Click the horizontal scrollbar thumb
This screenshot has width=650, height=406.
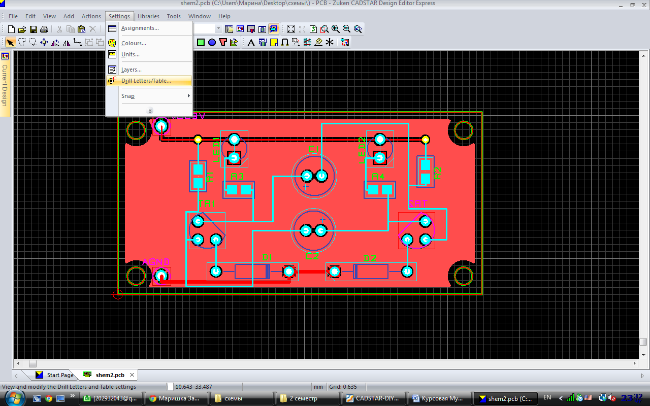coord(32,363)
